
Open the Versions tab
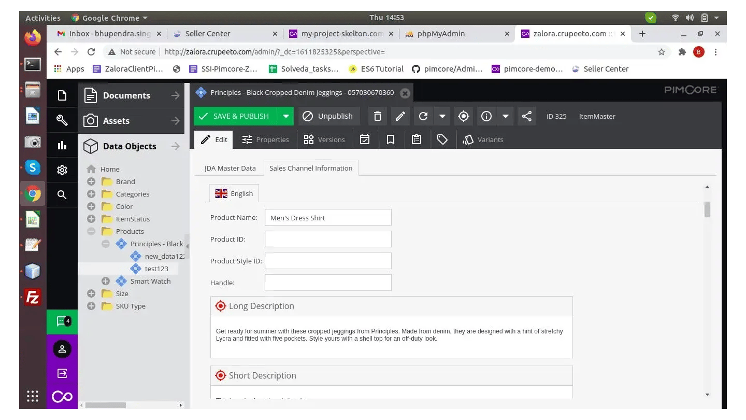coord(324,139)
